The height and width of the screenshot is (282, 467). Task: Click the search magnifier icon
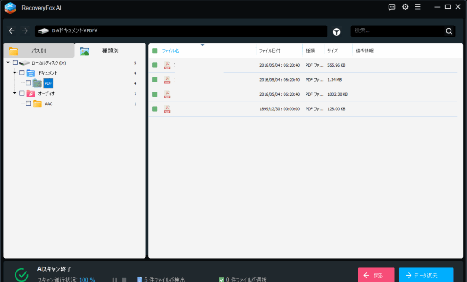tap(449, 31)
